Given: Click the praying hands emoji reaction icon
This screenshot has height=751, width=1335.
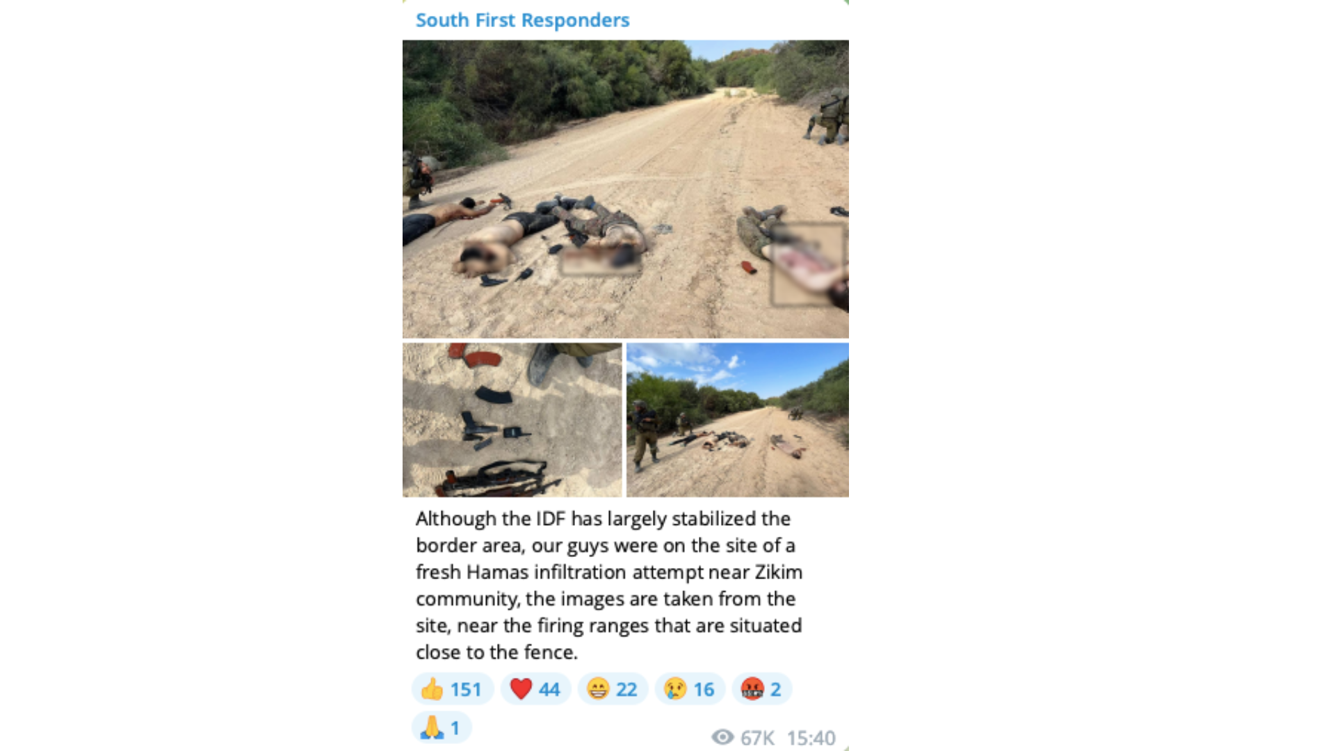Looking at the screenshot, I should pyautogui.click(x=432, y=727).
